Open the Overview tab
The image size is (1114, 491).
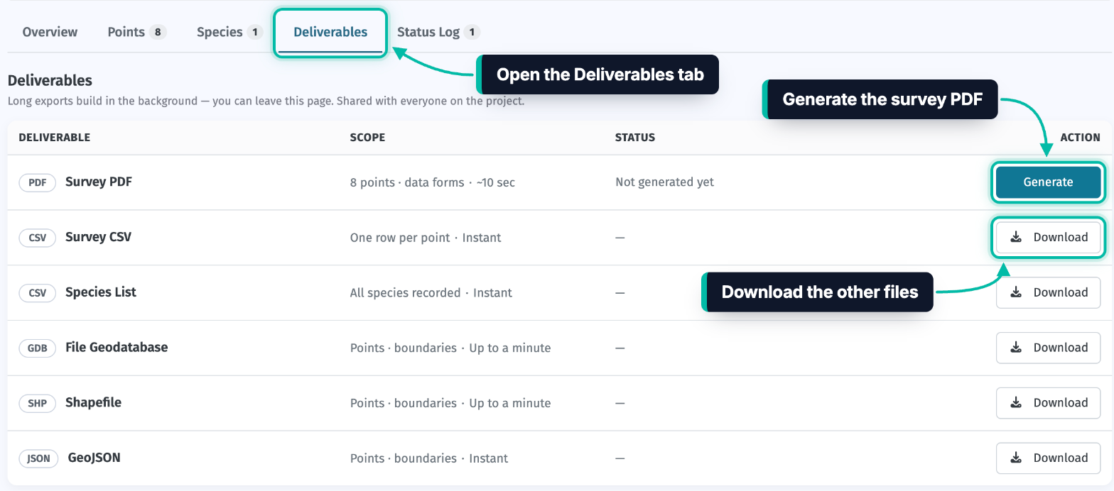50,32
